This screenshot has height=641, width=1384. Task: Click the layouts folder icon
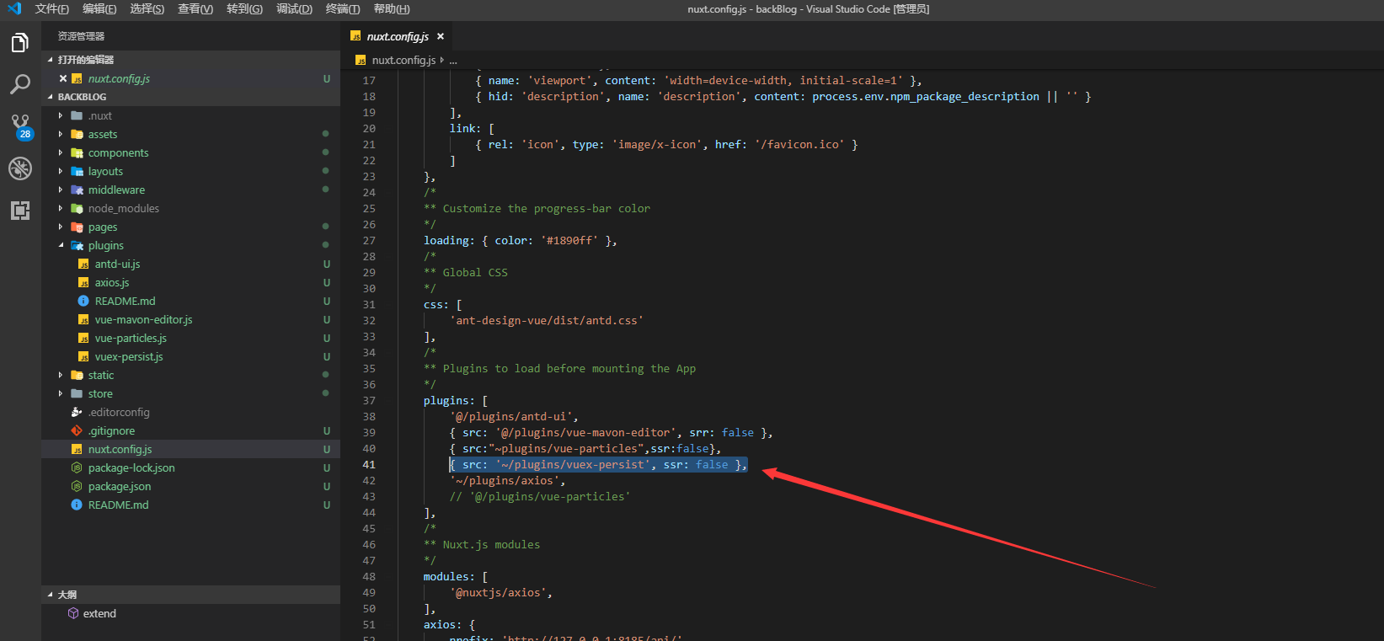tap(77, 172)
